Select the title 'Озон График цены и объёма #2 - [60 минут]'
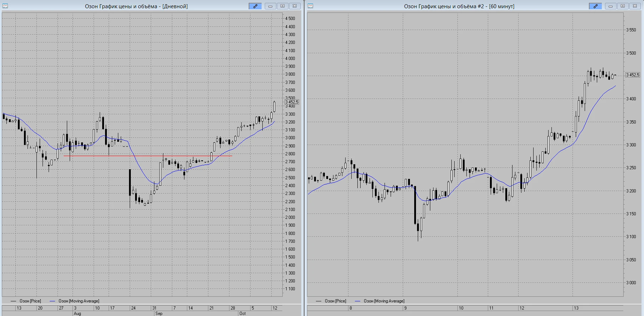 (x=459, y=6)
